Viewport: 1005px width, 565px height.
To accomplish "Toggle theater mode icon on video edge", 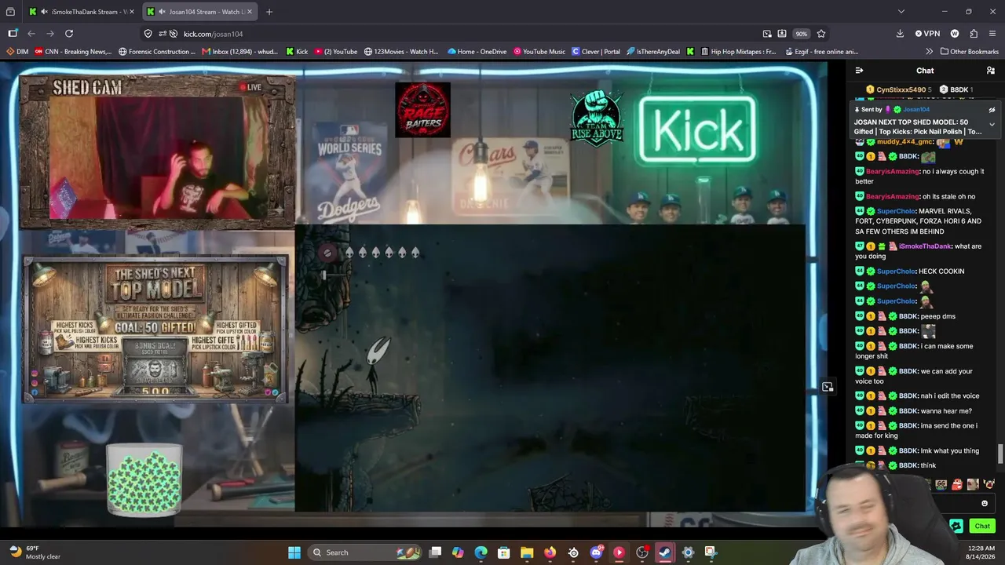I will tap(828, 387).
